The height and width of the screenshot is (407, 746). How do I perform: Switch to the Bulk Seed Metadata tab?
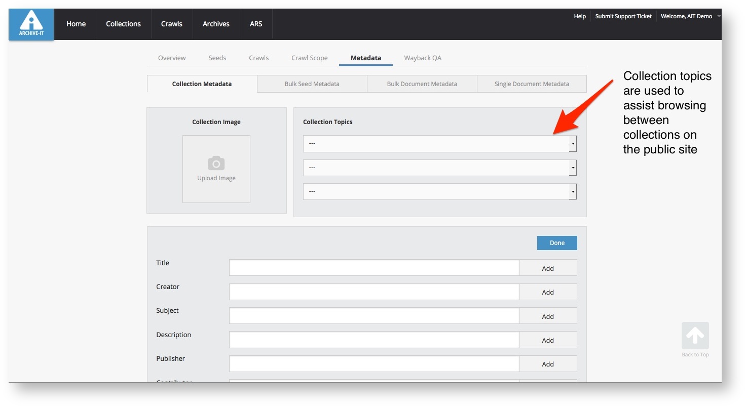coord(312,84)
